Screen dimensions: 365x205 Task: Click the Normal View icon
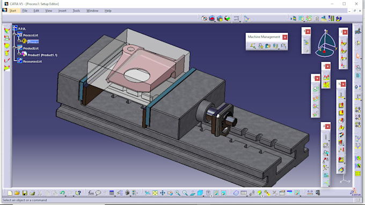[x=193, y=193]
